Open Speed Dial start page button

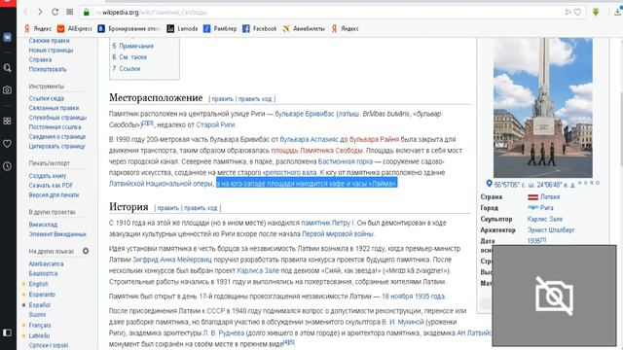pyautogui.click(x=69, y=12)
